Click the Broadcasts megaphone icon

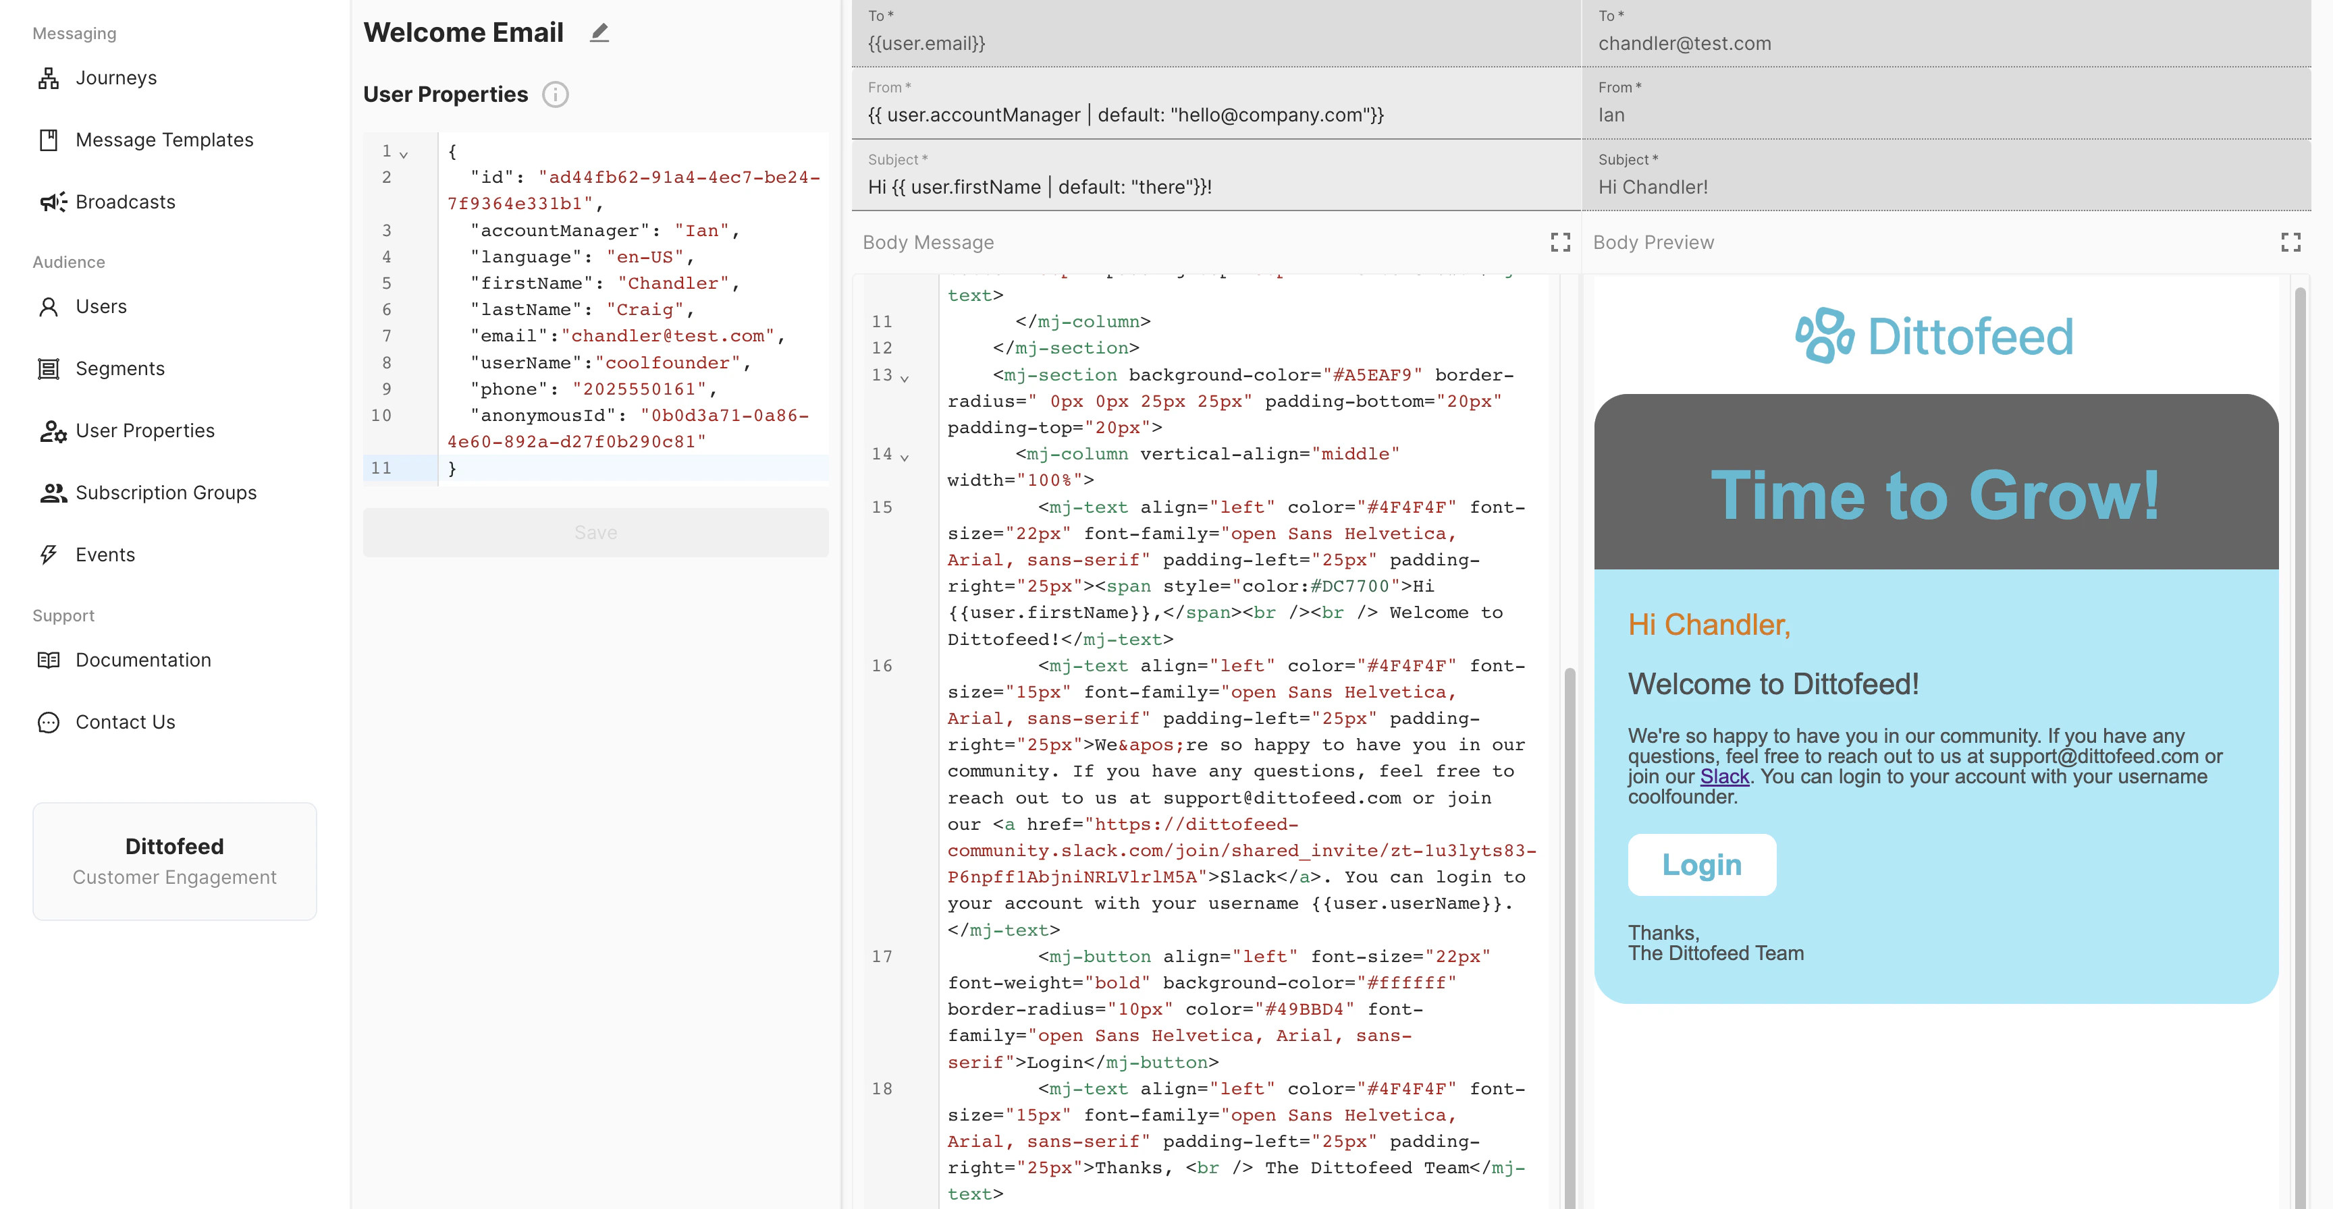click(x=53, y=202)
